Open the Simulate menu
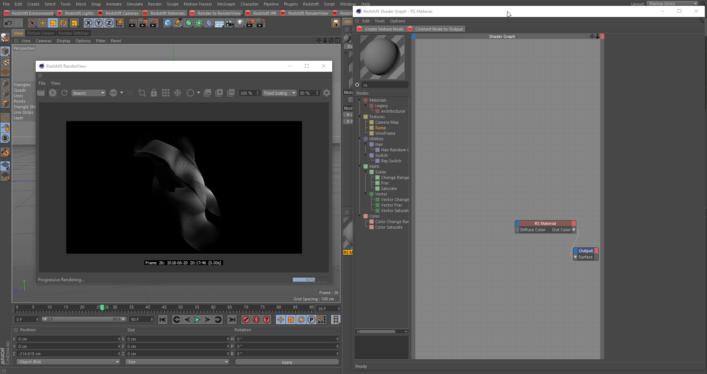The height and width of the screenshot is (374, 707). pyautogui.click(x=135, y=4)
